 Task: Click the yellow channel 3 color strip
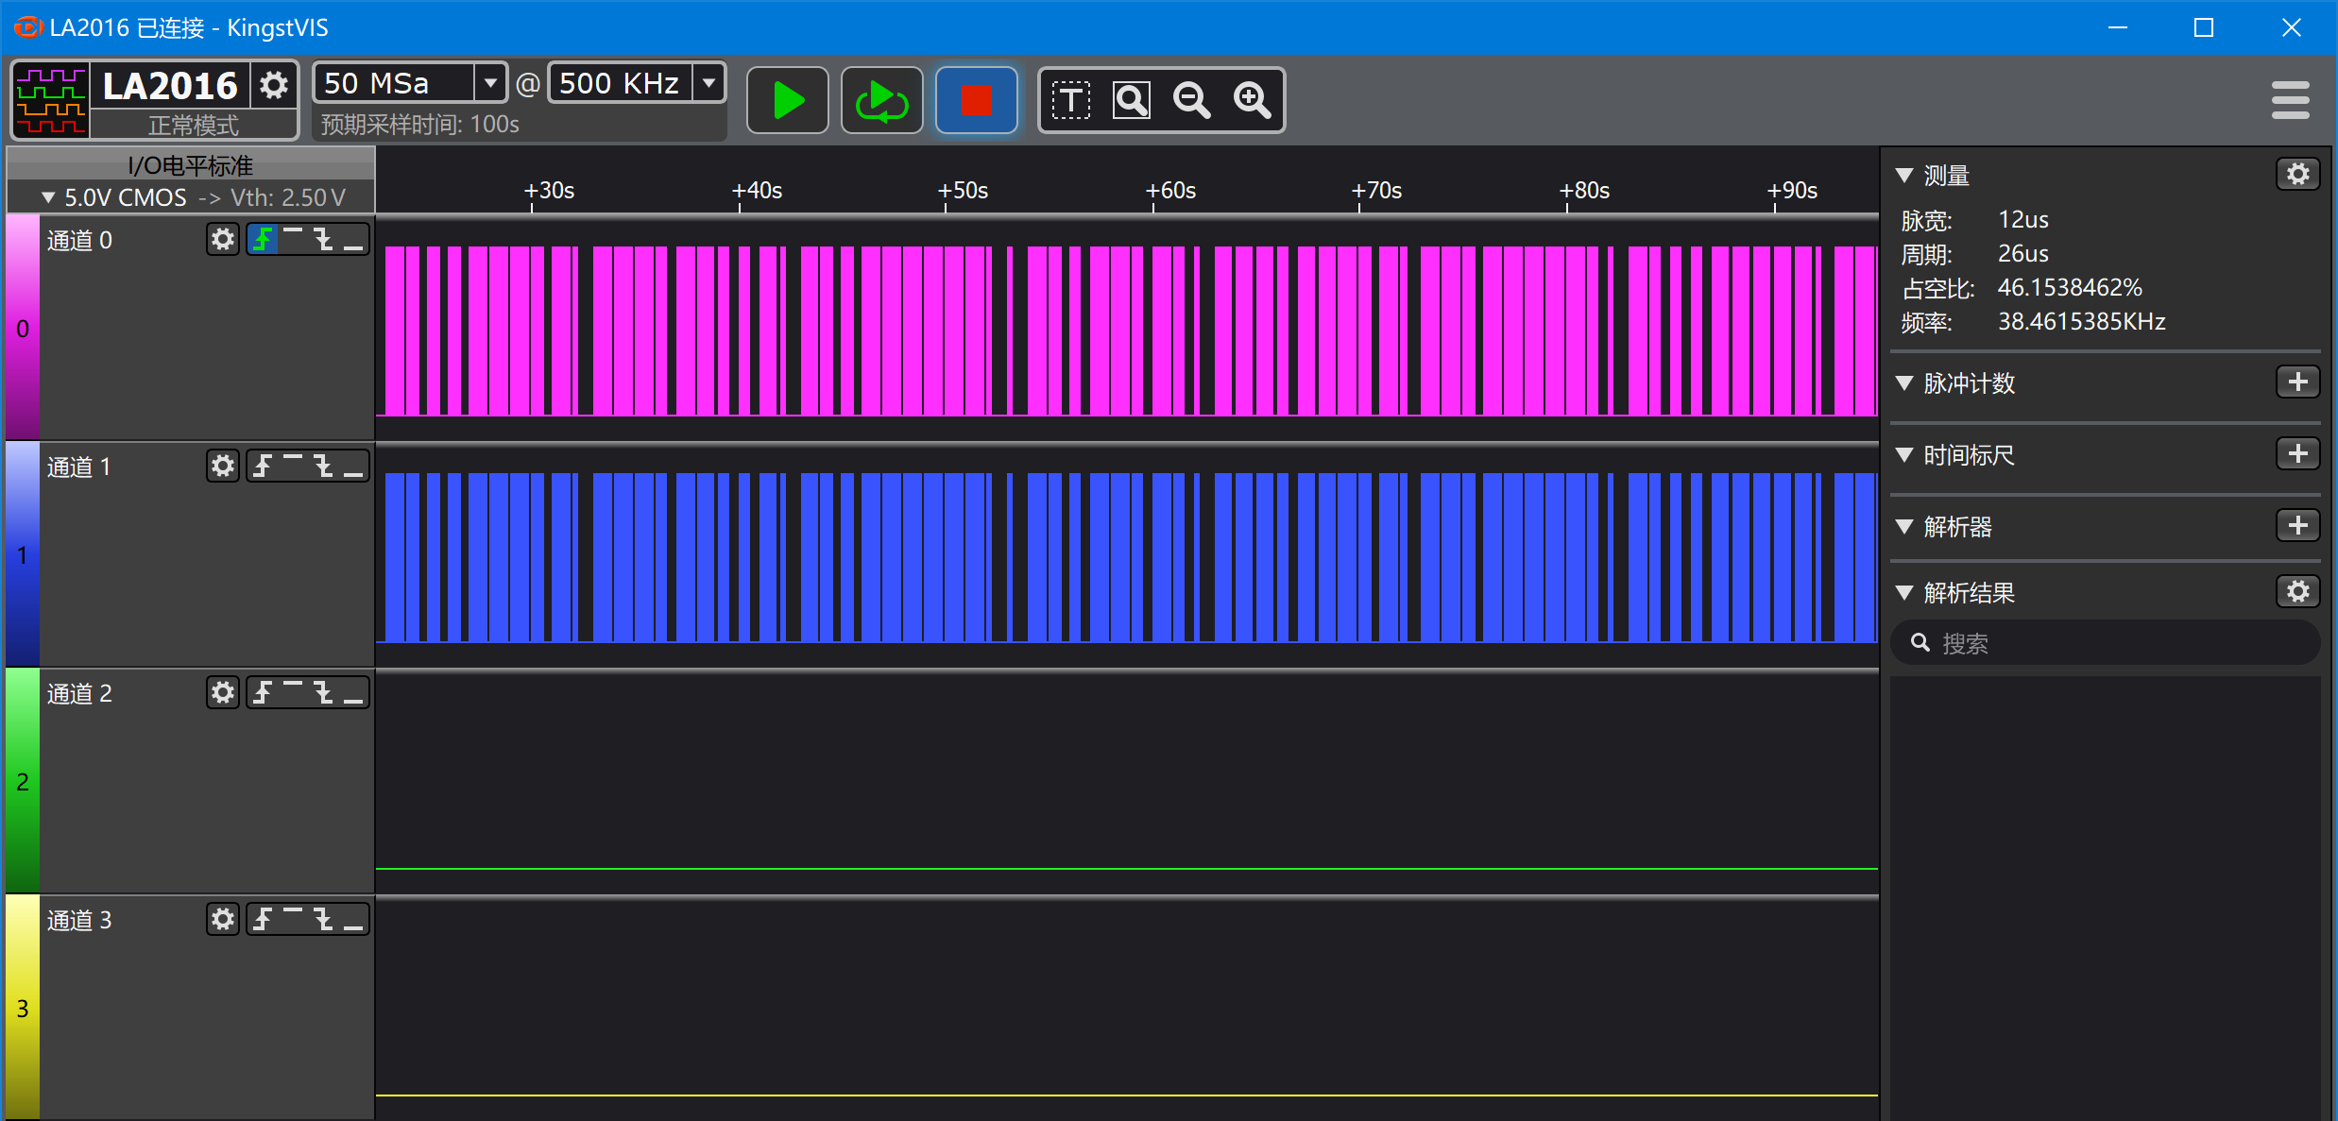tap(23, 1008)
